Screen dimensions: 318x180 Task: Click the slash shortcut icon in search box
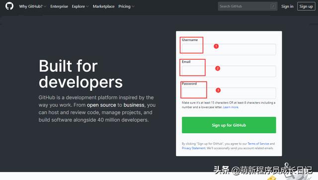[x=273, y=6]
